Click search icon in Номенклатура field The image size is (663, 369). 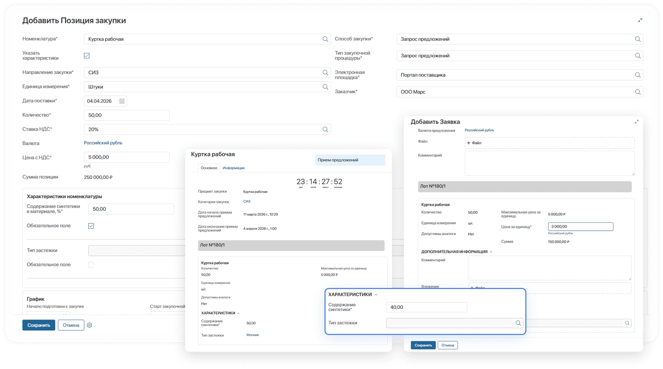coord(325,39)
